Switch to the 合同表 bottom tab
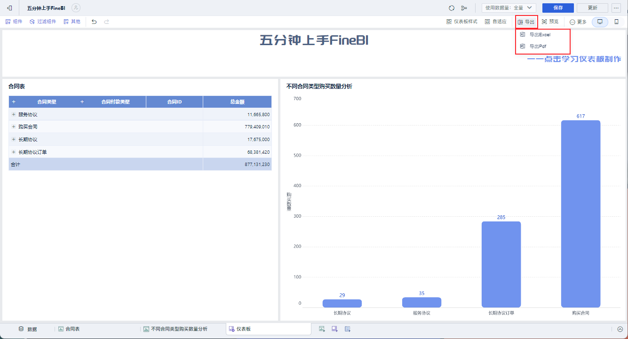The height and width of the screenshot is (339, 628). click(x=69, y=329)
